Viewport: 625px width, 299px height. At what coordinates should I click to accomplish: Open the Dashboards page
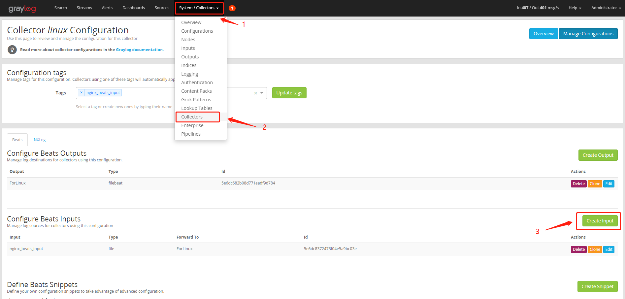133,8
